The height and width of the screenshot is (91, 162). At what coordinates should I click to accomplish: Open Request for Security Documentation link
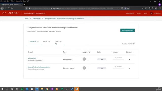pyautogui.click(x=39, y=67)
